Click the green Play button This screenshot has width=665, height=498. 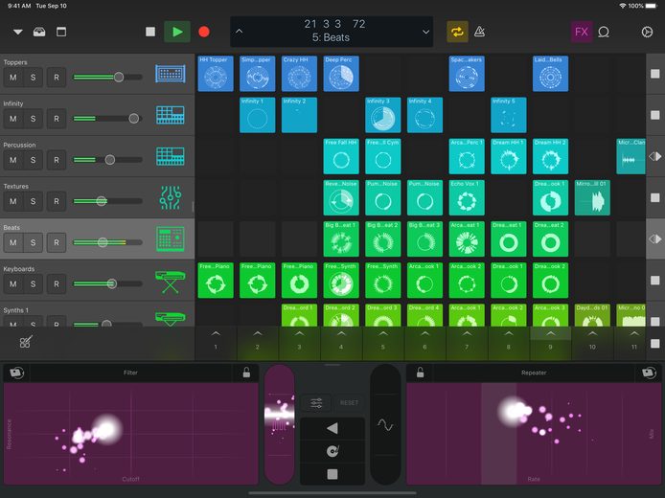pyautogui.click(x=177, y=32)
